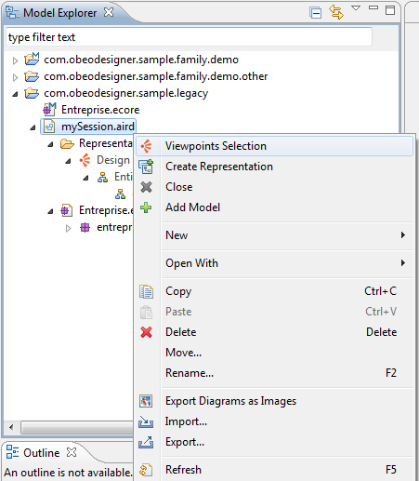Click the horizontal scrollbar left arrow
The width and height of the screenshot is (419, 481).
click(x=11, y=428)
